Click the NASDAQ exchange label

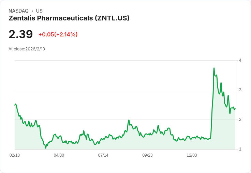pos(18,11)
